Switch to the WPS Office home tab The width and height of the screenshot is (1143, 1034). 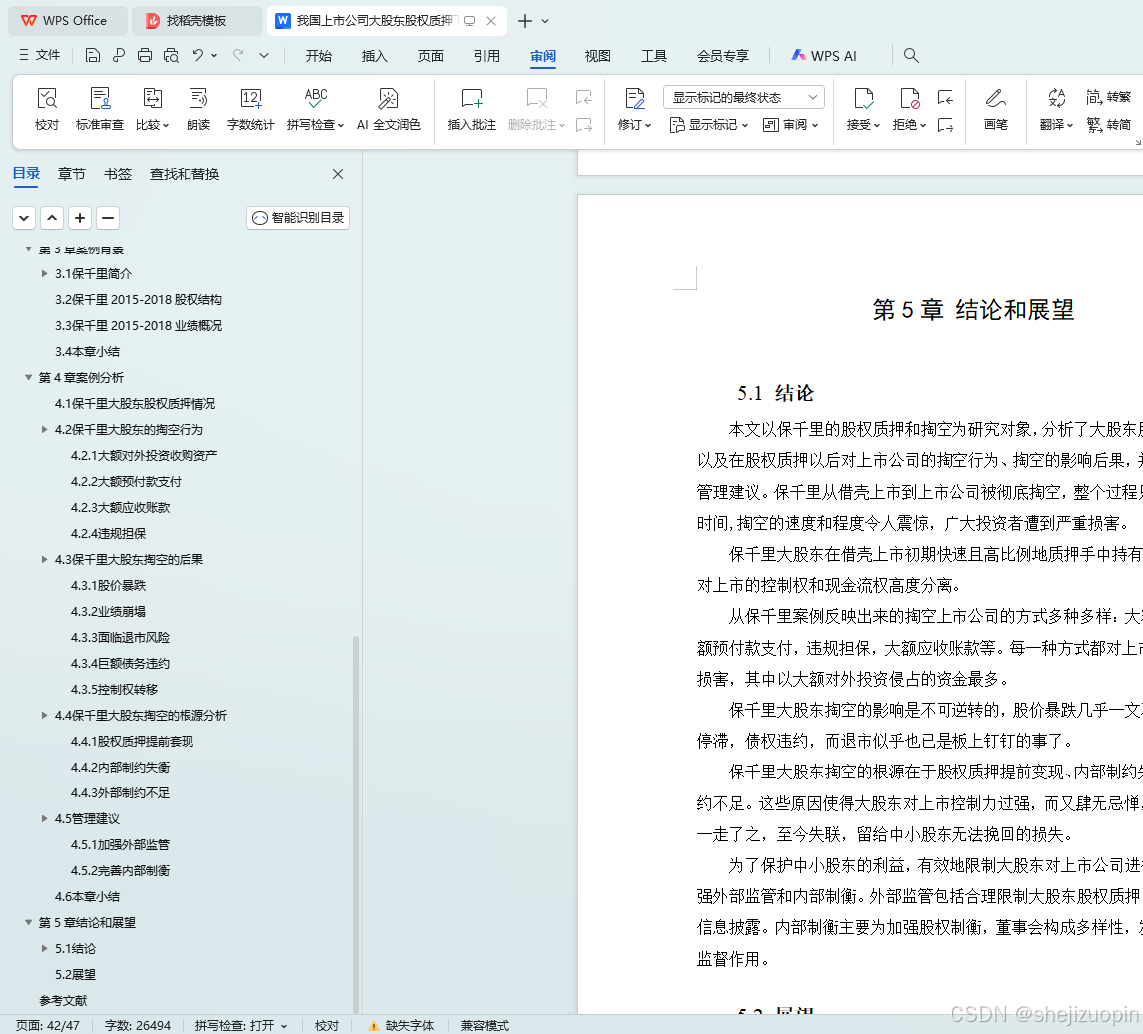click(x=67, y=20)
